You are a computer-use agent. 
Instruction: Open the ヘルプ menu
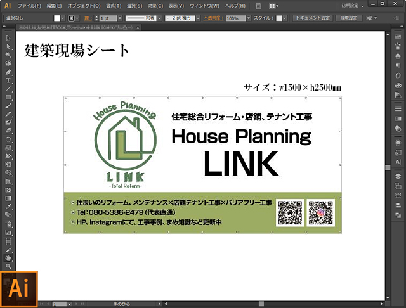pos(235,6)
